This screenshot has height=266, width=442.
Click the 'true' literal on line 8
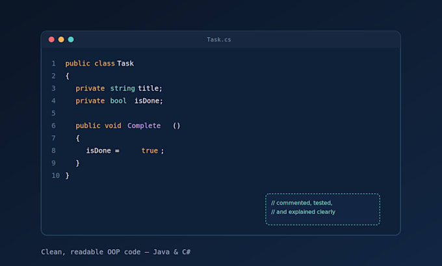pos(149,151)
